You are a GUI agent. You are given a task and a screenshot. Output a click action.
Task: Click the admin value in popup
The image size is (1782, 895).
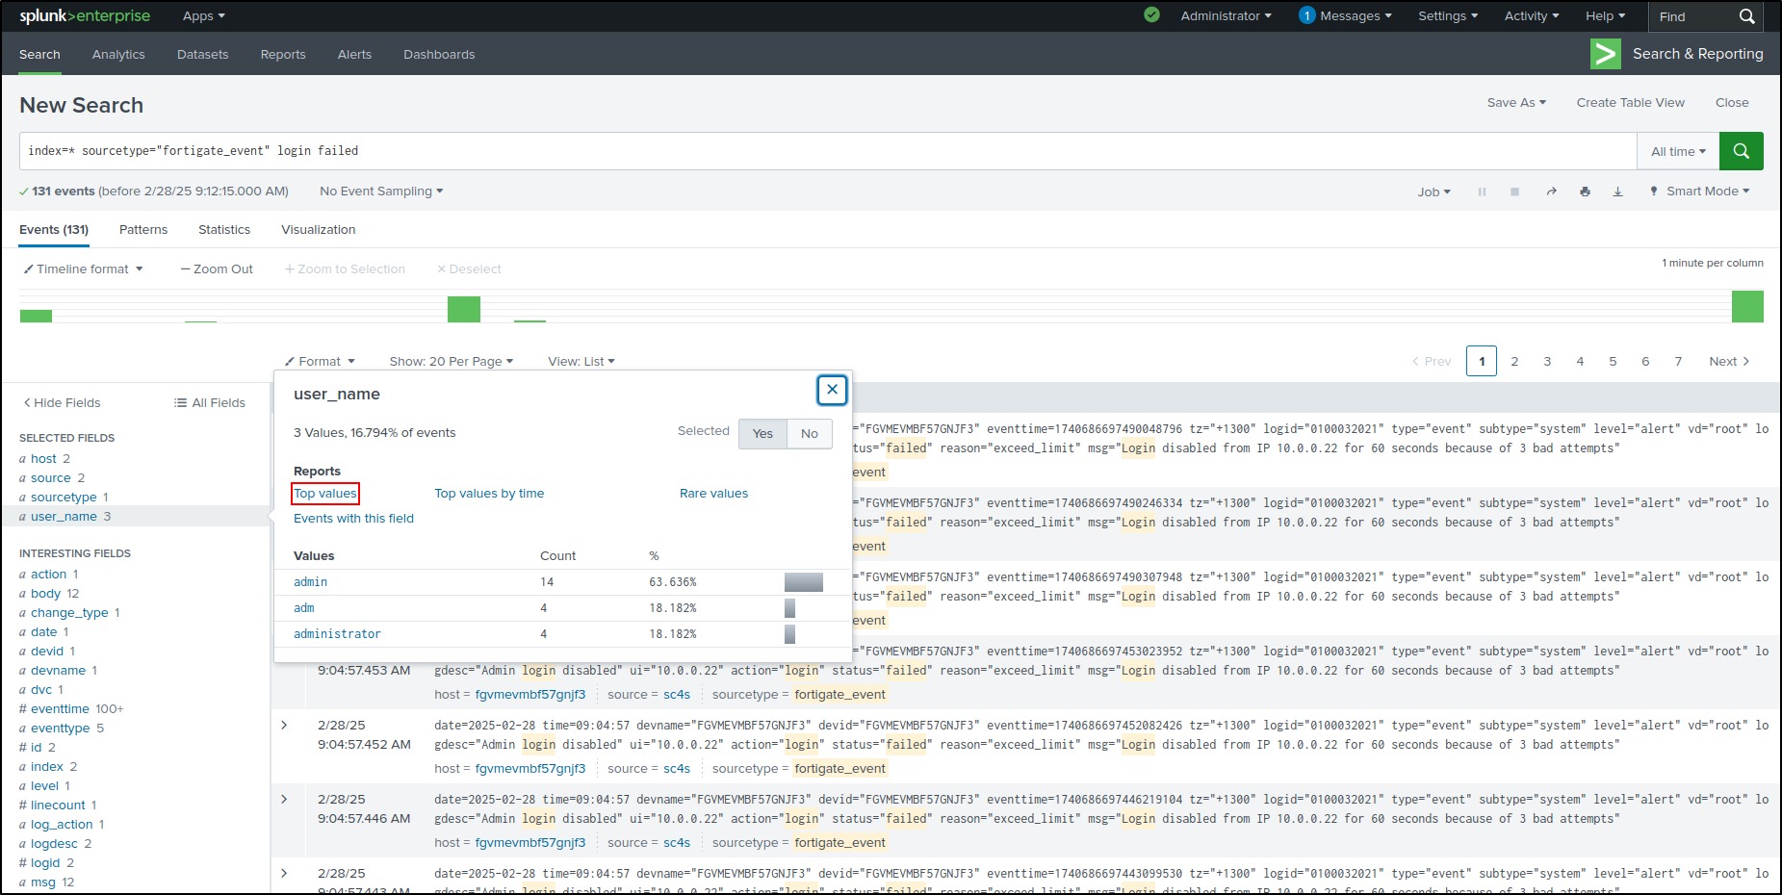[x=311, y=582]
